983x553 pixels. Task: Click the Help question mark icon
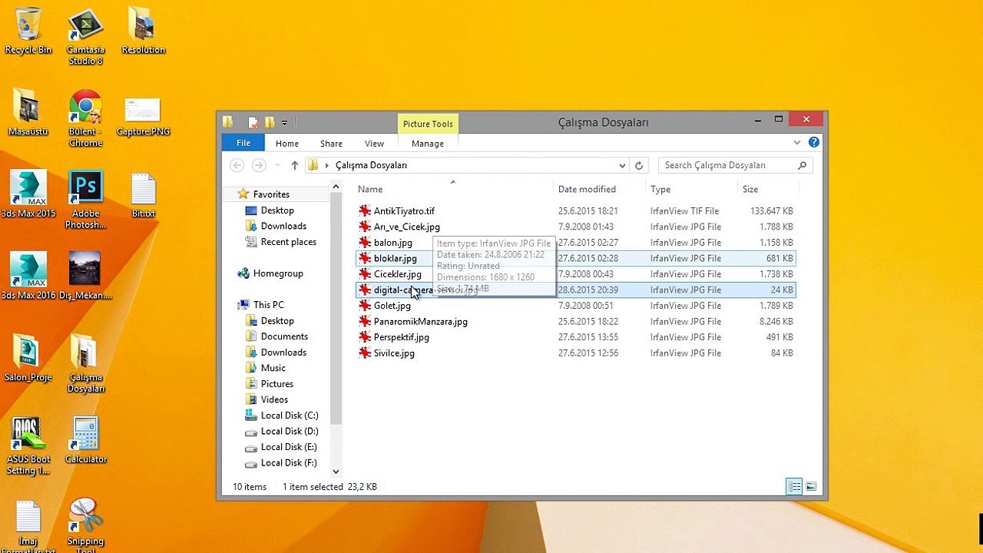click(814, 143)
